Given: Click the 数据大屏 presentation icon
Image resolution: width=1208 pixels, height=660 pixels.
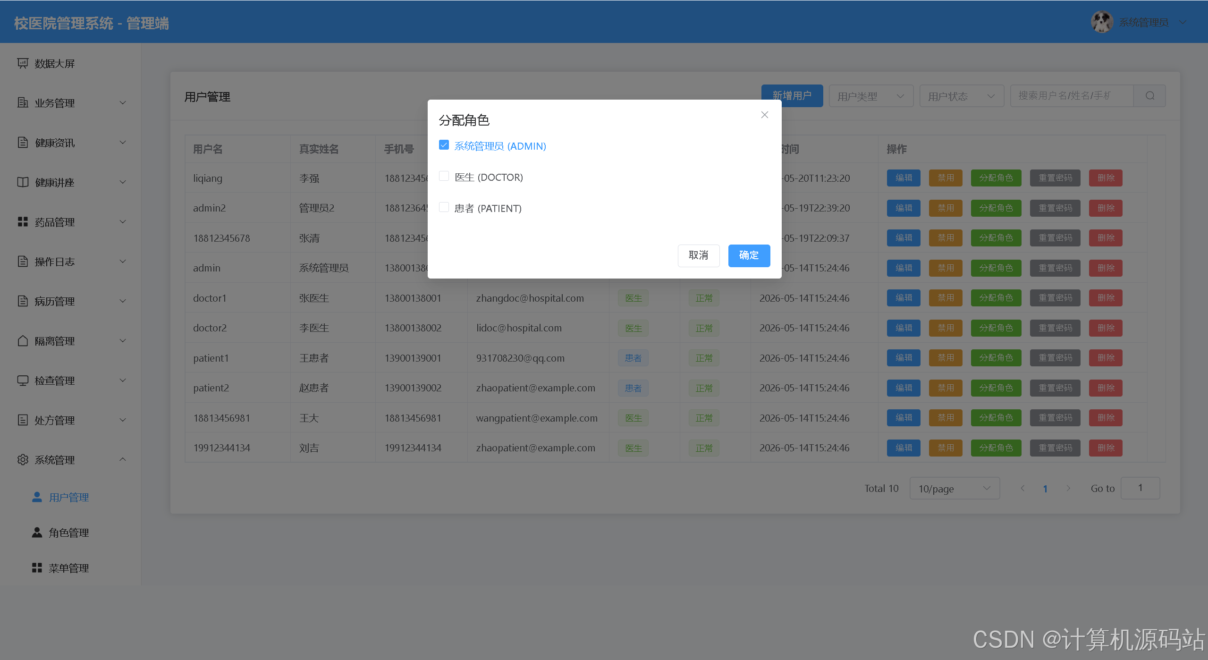Looking at the screenshot, I should coord(23,63).
